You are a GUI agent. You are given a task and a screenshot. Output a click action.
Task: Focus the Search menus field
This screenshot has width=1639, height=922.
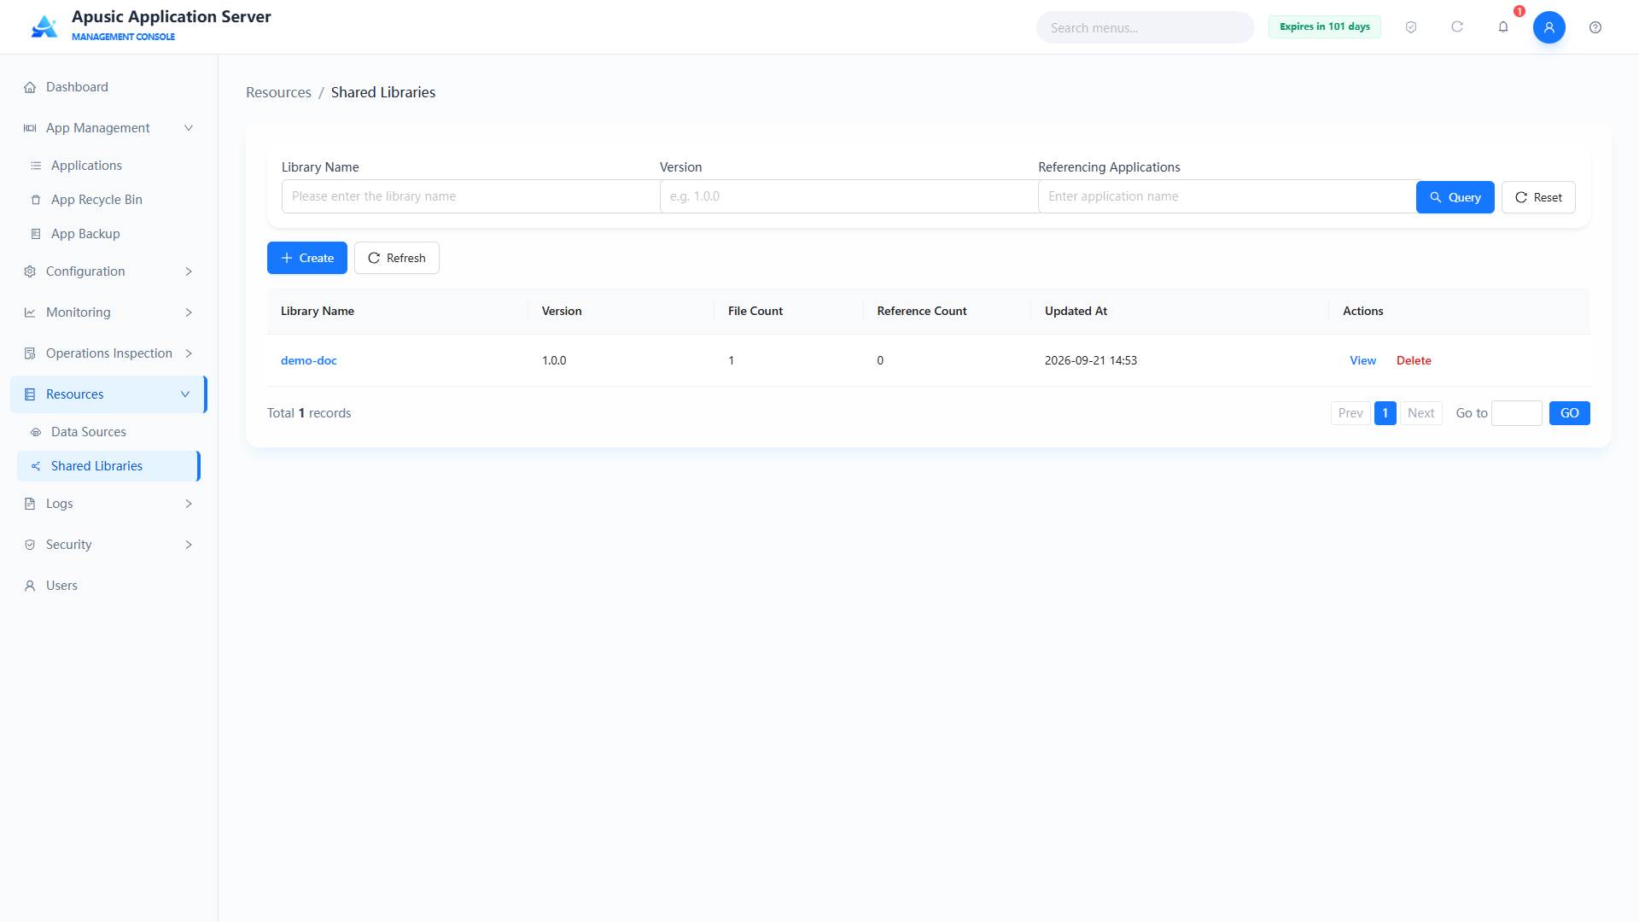1145,27
